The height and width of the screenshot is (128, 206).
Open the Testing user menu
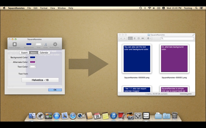coord(188,8)
